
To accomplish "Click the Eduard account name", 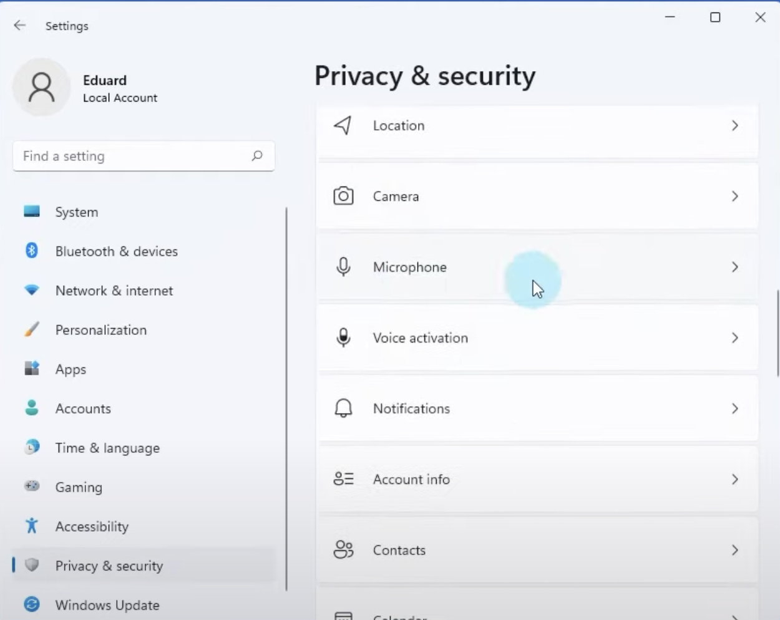I will (105, 80).
